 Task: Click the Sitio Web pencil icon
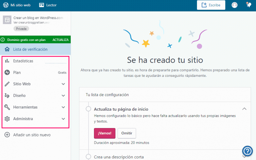7,84
